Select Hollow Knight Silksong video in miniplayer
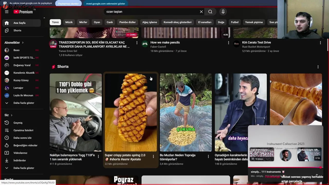 coord(309,154)
